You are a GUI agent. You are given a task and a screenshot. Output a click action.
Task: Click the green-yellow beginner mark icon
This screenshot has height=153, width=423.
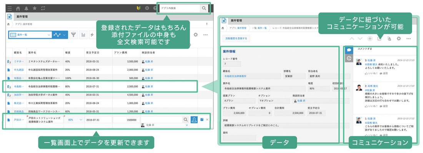click(139, 8)
